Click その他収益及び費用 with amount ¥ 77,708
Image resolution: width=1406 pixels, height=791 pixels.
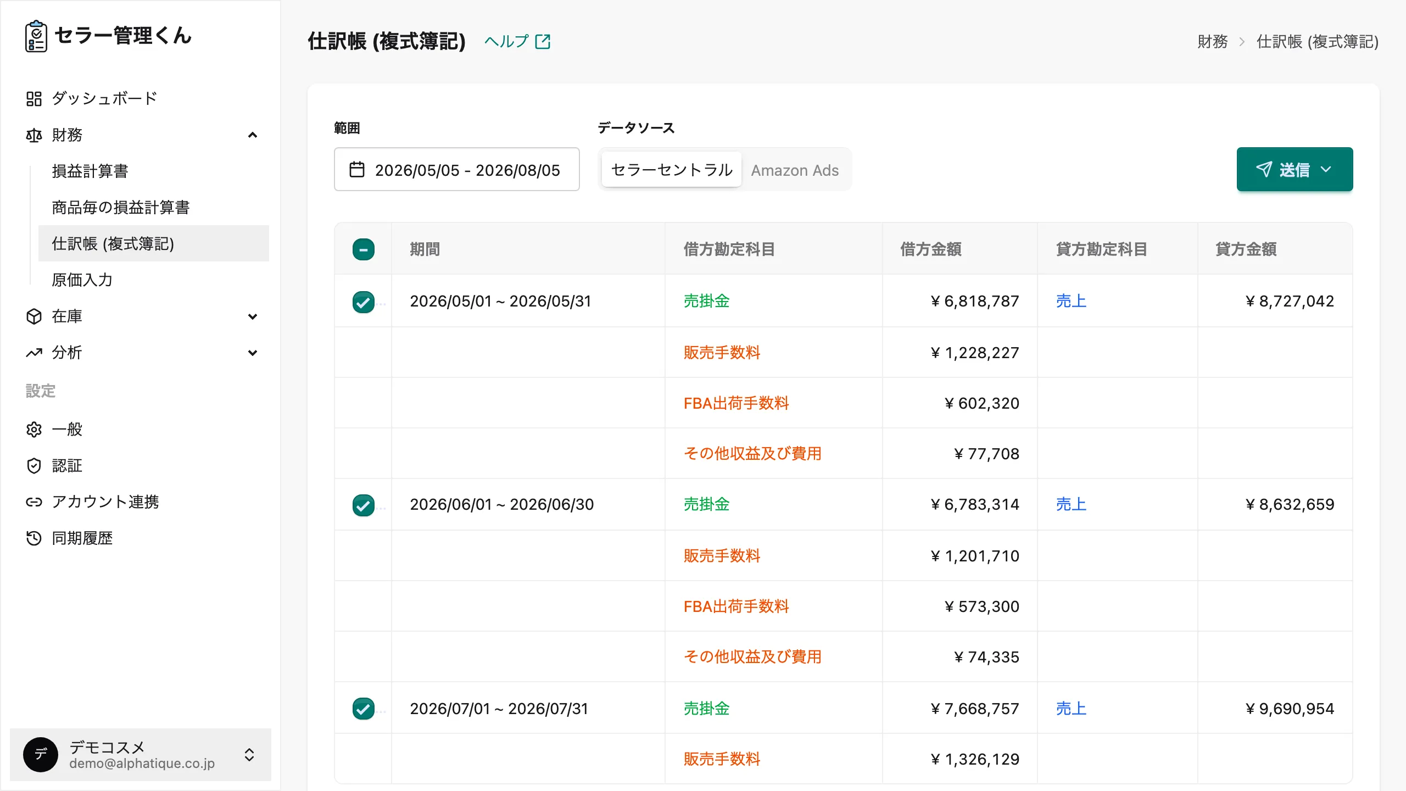coord(752,454)
